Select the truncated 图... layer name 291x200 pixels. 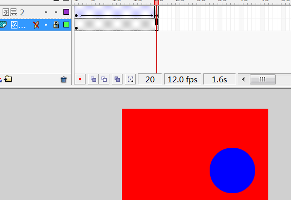[18, 25]
